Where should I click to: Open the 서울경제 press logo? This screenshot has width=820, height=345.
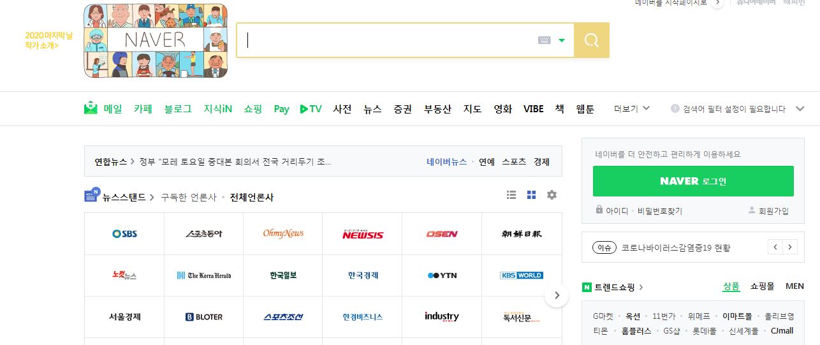click(124, 317)
